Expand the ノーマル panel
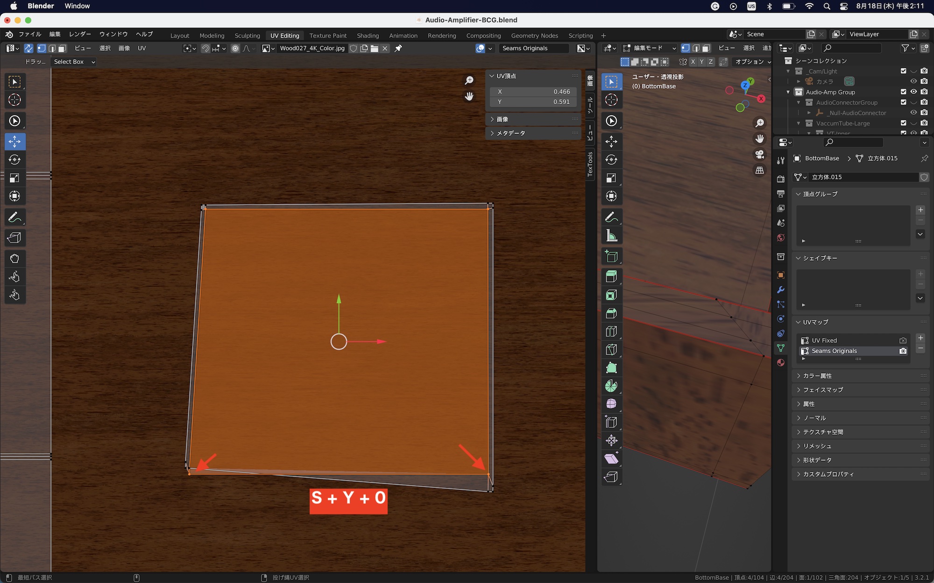The image size is (934, 583). [814, 418]
